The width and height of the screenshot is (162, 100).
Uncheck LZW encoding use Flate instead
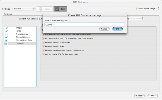[x=43, y=38]
